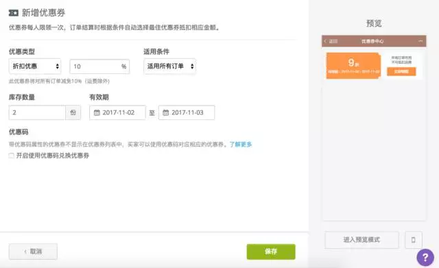Click the 优惠券中心 preview title

tap(372, 41)
